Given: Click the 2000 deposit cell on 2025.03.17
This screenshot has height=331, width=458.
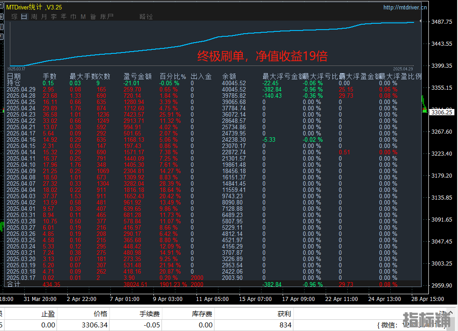Looking at the screenshot, I should pos(197,278).
